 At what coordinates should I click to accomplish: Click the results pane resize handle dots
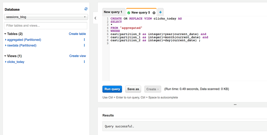click(x=235, y=105)
